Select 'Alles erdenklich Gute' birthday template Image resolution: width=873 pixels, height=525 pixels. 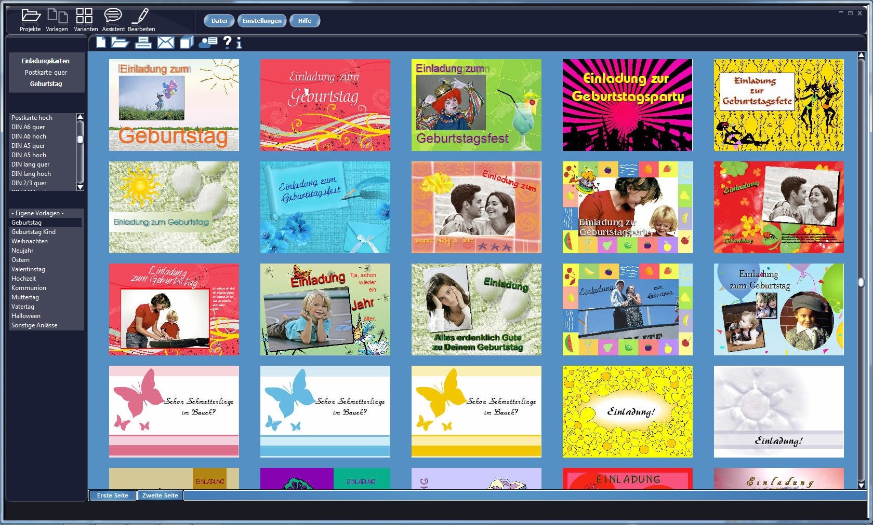477,310
